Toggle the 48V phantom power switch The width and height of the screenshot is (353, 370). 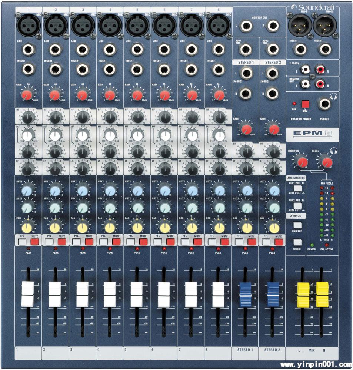click(x=305, y=104)
